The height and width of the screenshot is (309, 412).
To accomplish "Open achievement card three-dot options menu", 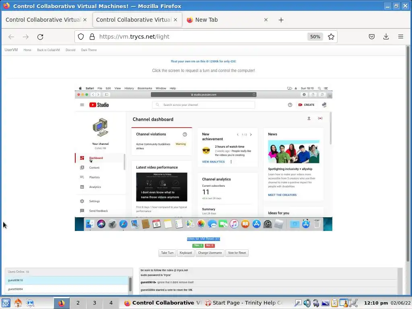I will (231, 162).
